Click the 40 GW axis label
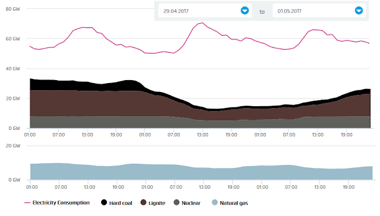This screenshot has width=380, height=216. tap(13, 68)
